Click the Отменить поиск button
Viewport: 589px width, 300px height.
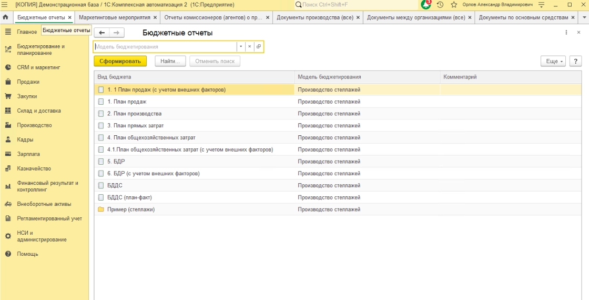pyautogui.click(x=215, y=61)
